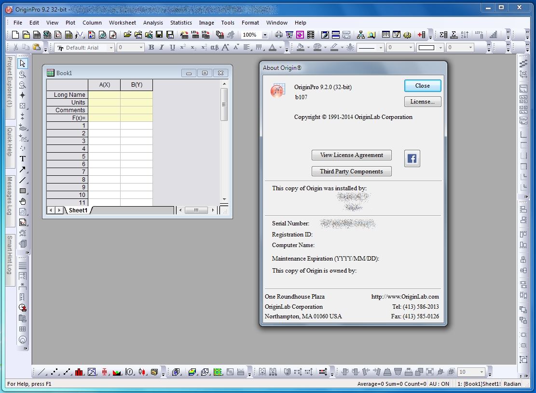Click the Slide Show presentation icon

click(289, 35)
